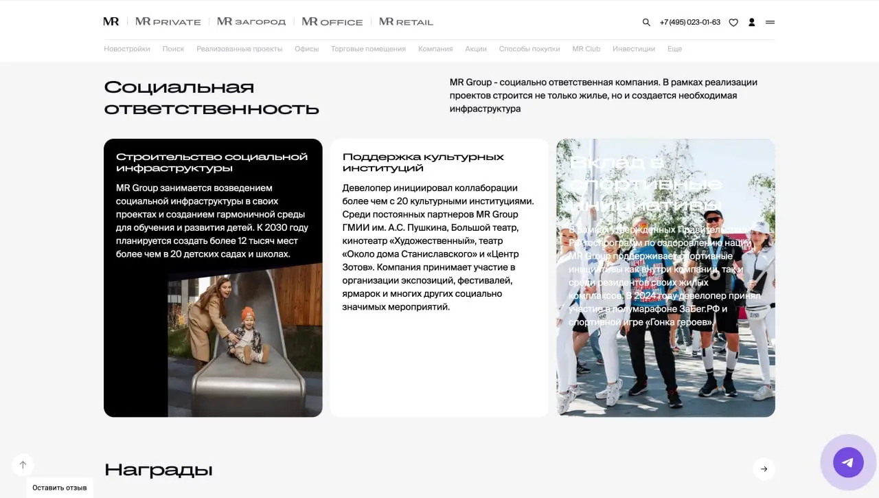Click the MR Group - социально ответственная компания paragraph
Viewport: 879px width, 498px height.
click(x=604, y=95)
